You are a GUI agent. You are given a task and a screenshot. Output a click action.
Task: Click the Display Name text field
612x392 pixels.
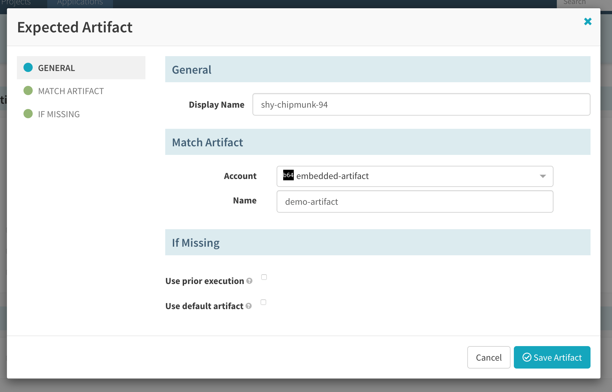point(421,105)
